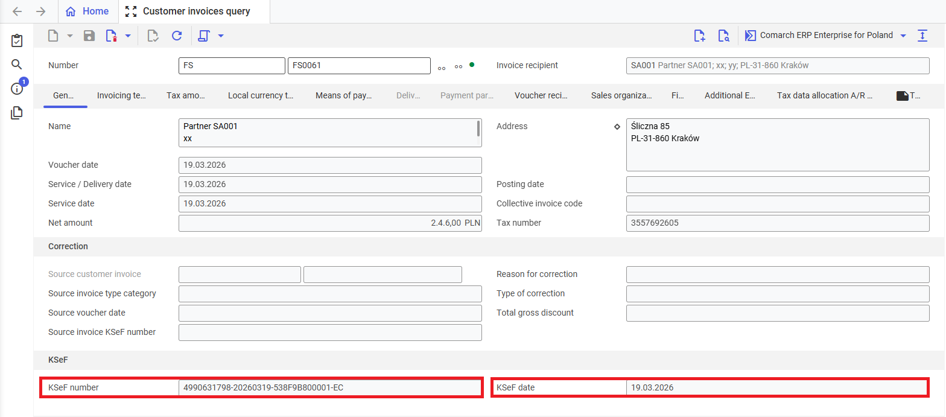Switch to the Tax amounts tab
The height and width of the screenshot is (417, 946).
[185, 95]
